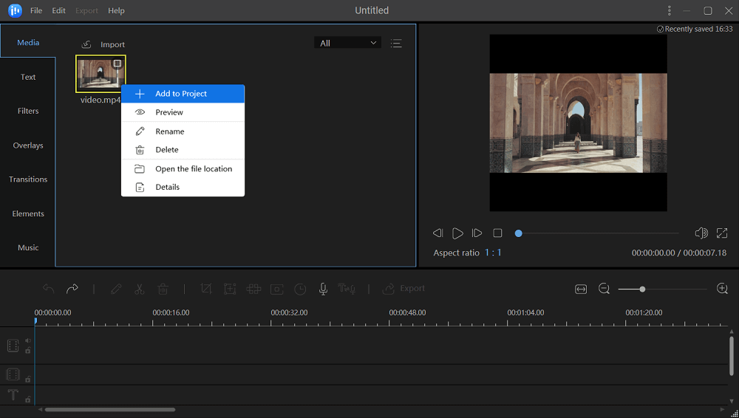The width and height of the screenshot is (739, 418).
Task: Toggle lock on the text track
Action: click(x=28, y=400)
